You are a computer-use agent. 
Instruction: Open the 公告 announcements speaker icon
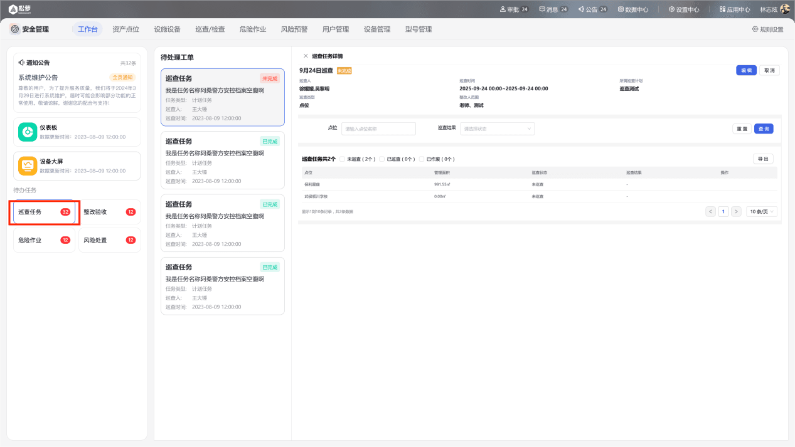(581, 9)
